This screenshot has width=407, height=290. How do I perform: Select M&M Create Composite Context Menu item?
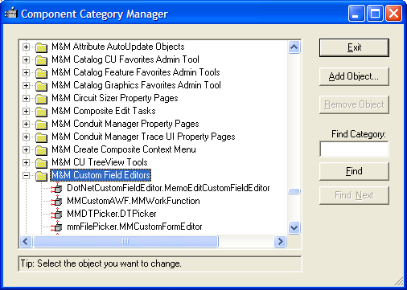click(124, 149)
